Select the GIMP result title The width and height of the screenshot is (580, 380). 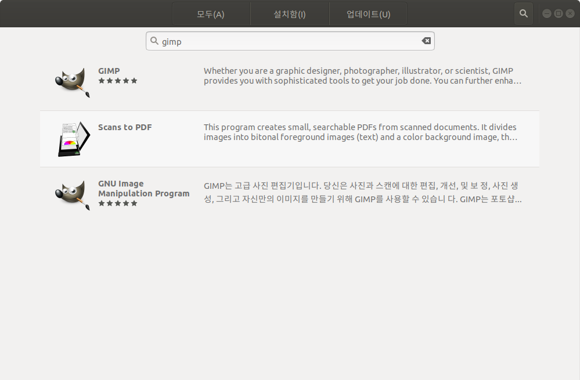pyautogui.click(x=109, y=71)
